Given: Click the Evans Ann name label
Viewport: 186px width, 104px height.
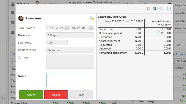Looking at the screenshot, I should pos(33,19).
